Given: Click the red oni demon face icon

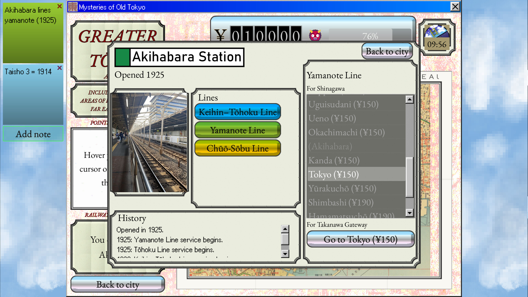Looking at the screenshot, I should (x=315, y=35).
